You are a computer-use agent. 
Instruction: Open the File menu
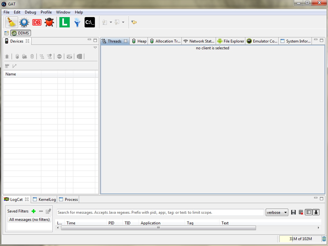point(6,12)
